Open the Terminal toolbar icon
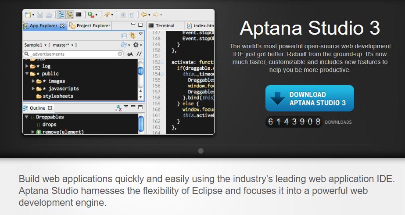This screenshot has width=405, height=215. tap(79, 14)
